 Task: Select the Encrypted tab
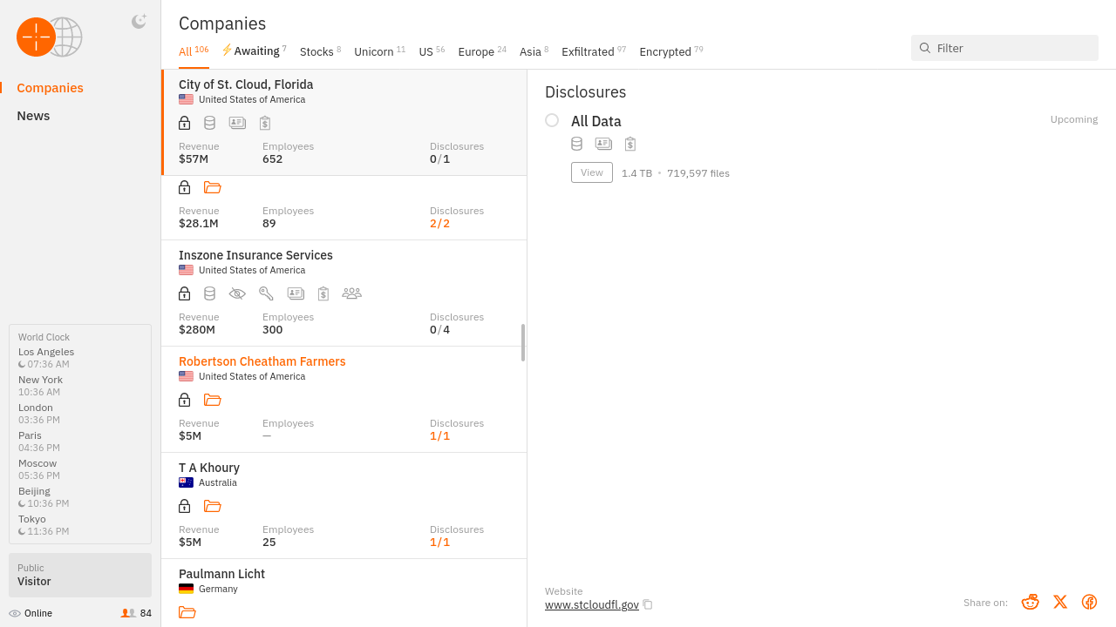[665, 52]
